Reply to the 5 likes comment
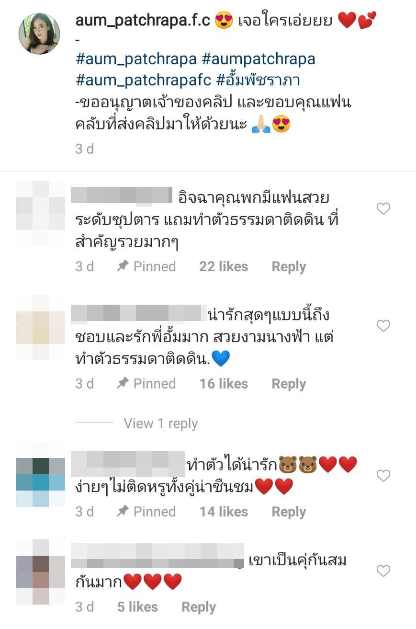The height and width of the screenshot is (629, 416). 199,607
